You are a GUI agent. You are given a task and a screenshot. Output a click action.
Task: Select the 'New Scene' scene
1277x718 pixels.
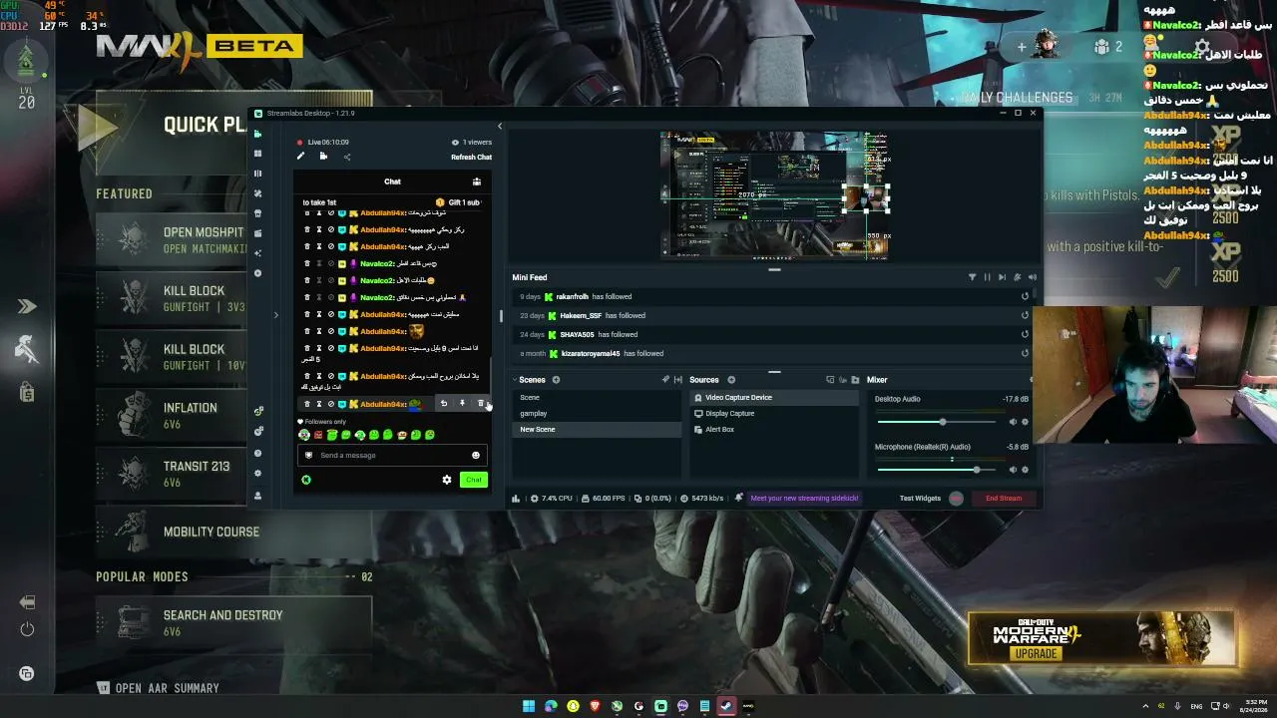597,429
